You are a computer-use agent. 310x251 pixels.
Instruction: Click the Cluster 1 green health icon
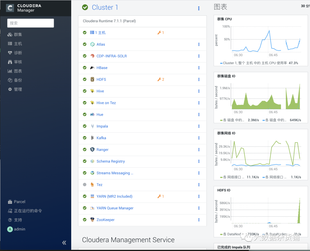click(x=85, y=7)
